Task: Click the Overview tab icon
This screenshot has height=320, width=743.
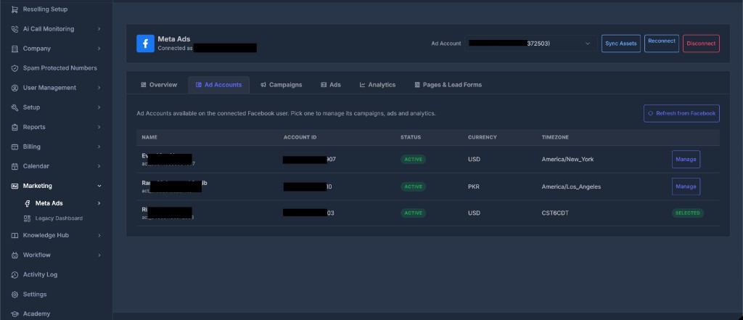Action: tap(144, 85)
